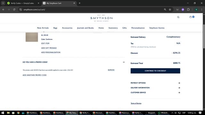Click Add Another Promo Code

[35, 75]
